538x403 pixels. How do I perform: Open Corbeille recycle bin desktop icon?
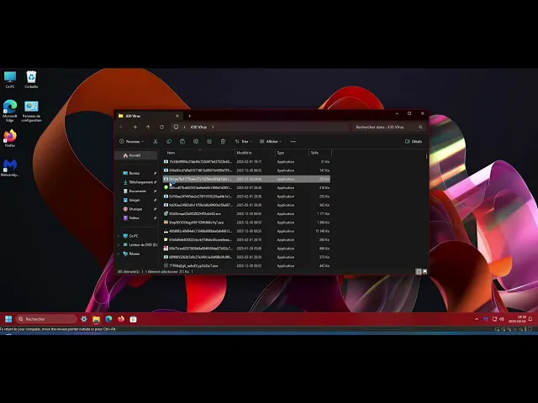tap(31, 80)
